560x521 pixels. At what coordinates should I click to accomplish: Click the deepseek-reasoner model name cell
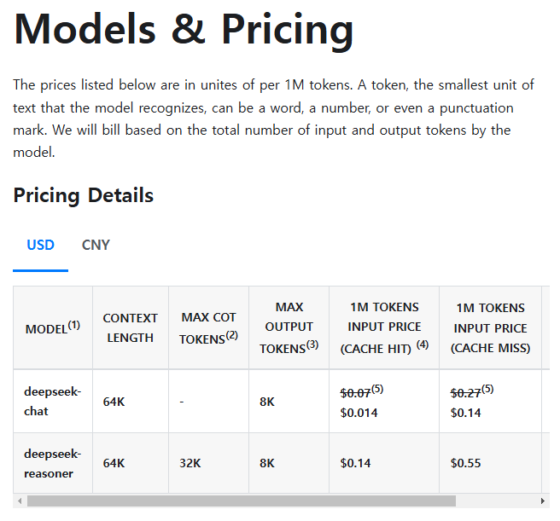click(53, 463)
